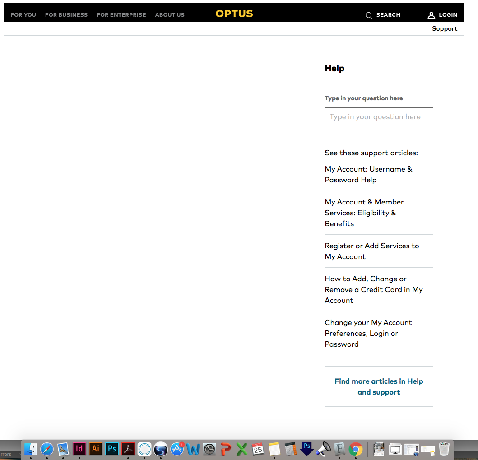The image size is (478, 460).
Task: Open the FOR YOU menu
Action: pyautogui.click(x=23, y=14)
